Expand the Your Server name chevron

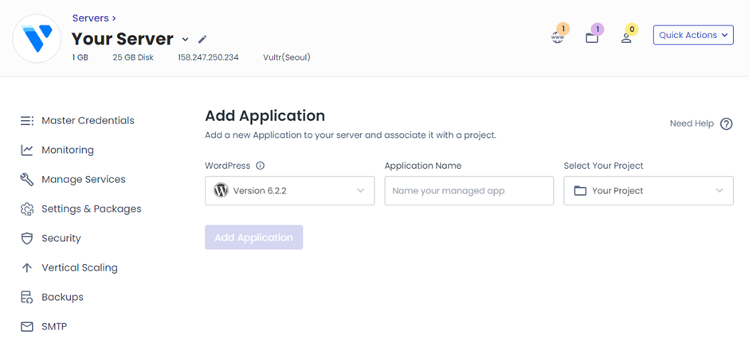[x=186, y=39]
